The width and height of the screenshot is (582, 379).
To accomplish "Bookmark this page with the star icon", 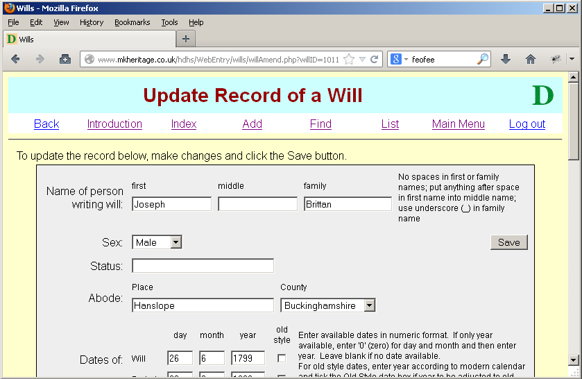I will point(349,60).
